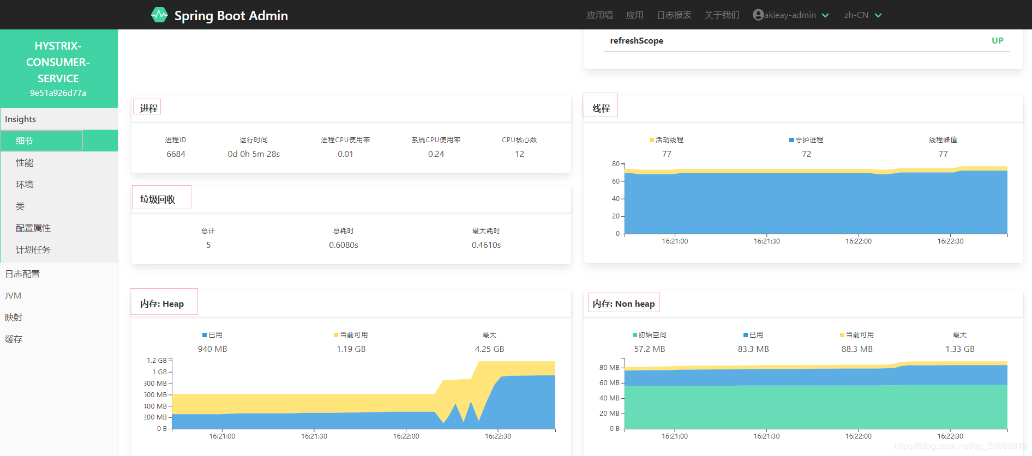
Task: Click the yellow 当前可用 swatch in Non heap
Action: point(842,335)
